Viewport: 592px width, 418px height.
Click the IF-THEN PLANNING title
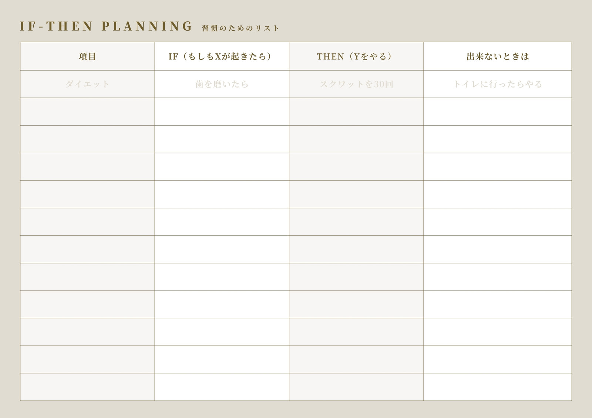click(106, 26)
